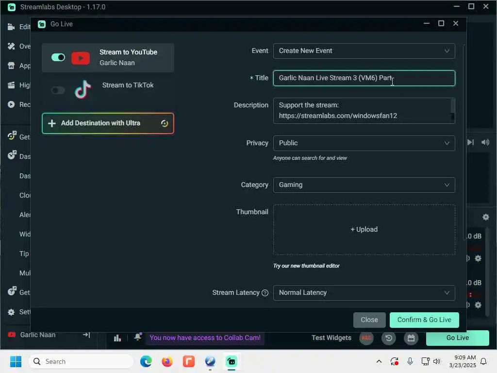
Task: Click the schedule stream calendar icon
Action: tap(411, 338)
